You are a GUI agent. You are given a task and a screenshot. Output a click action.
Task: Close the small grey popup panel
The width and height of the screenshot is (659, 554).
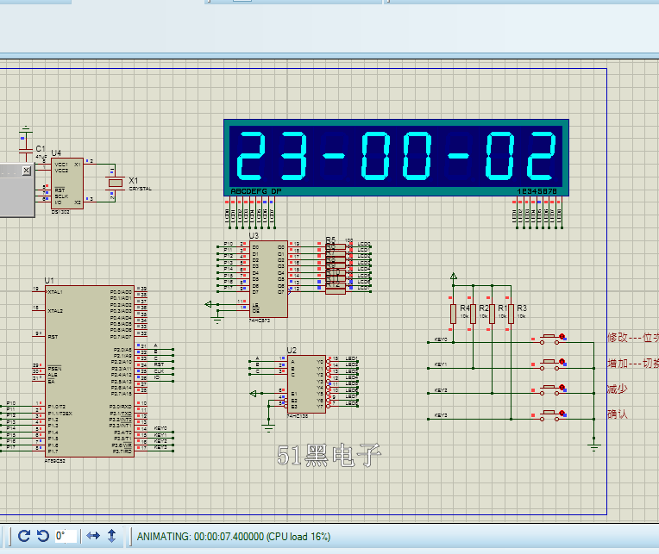point(27,170)
